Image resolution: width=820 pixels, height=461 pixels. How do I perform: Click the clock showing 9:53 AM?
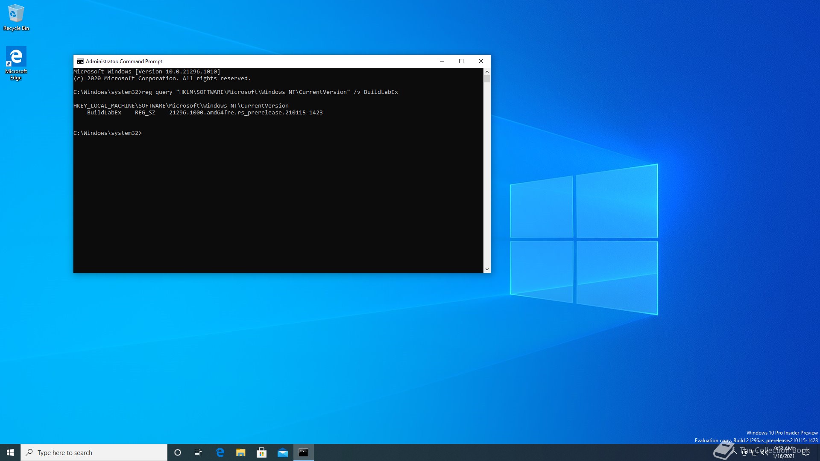[783, 452]
